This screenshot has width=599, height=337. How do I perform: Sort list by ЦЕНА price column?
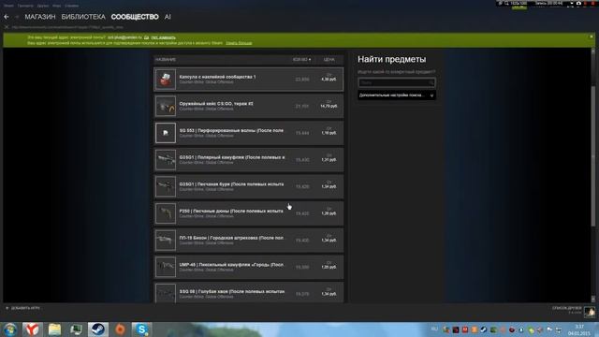[329, 60]
